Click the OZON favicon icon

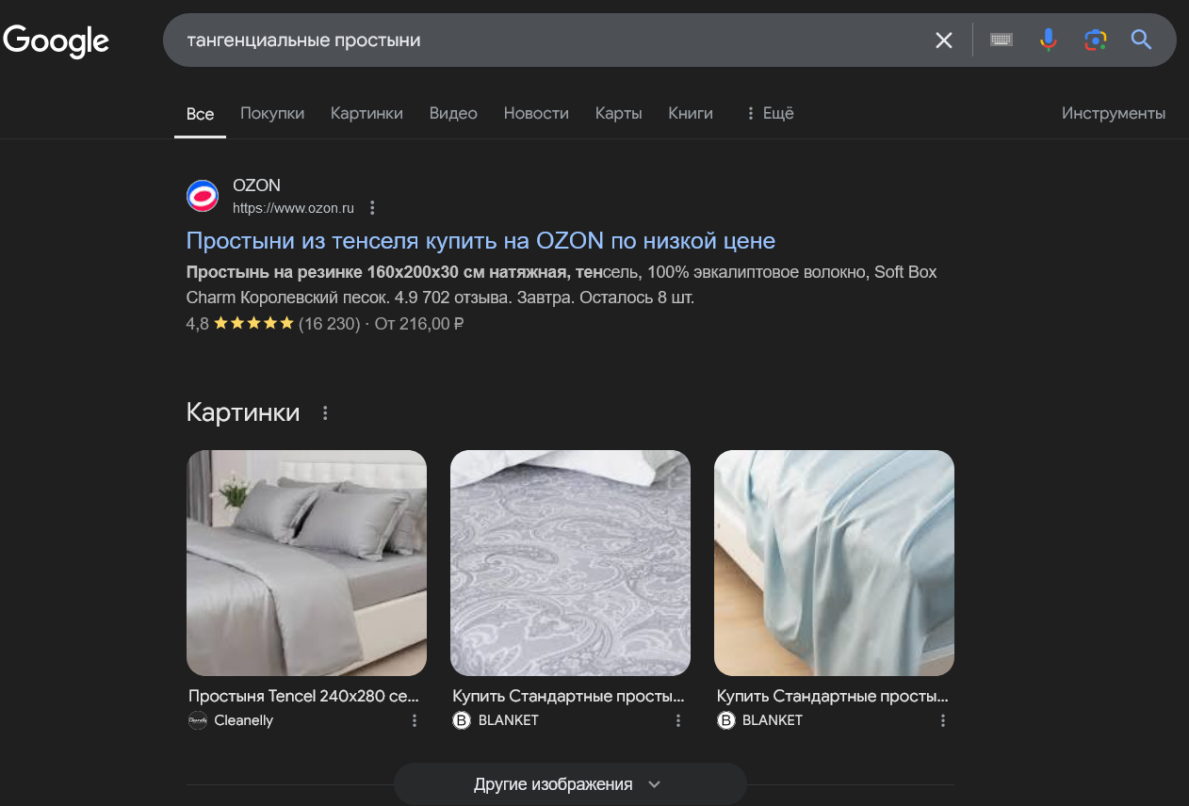203,196
